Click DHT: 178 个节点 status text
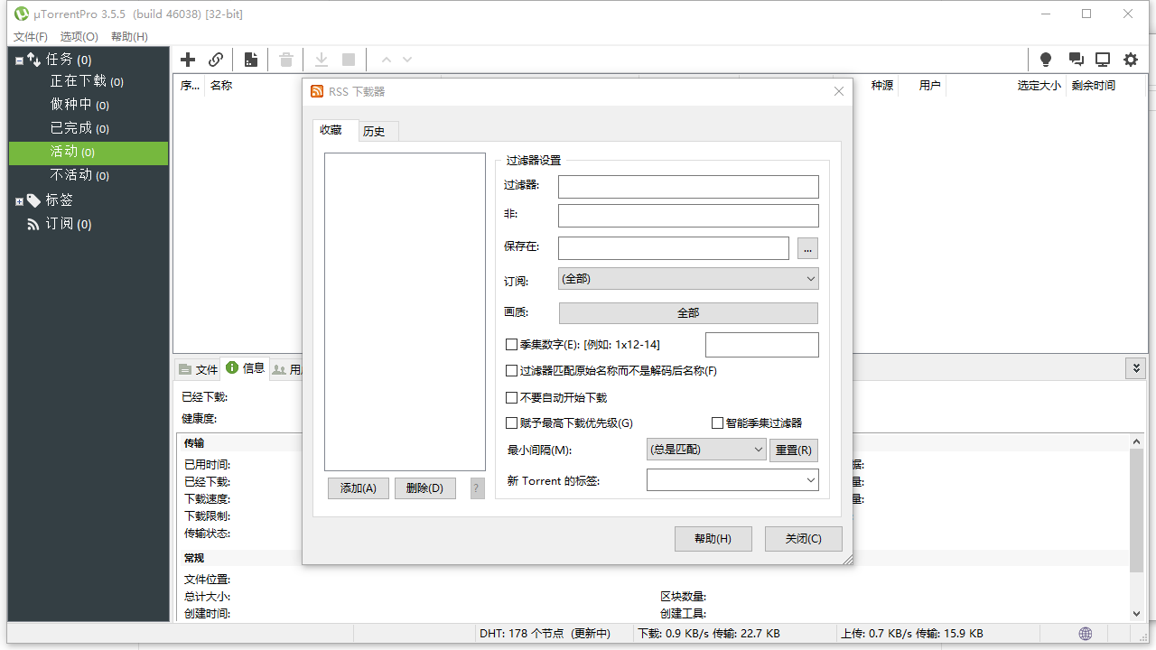Image resolution: width=1156 pixels, height=650 pixels. click(x=545, y=634)
